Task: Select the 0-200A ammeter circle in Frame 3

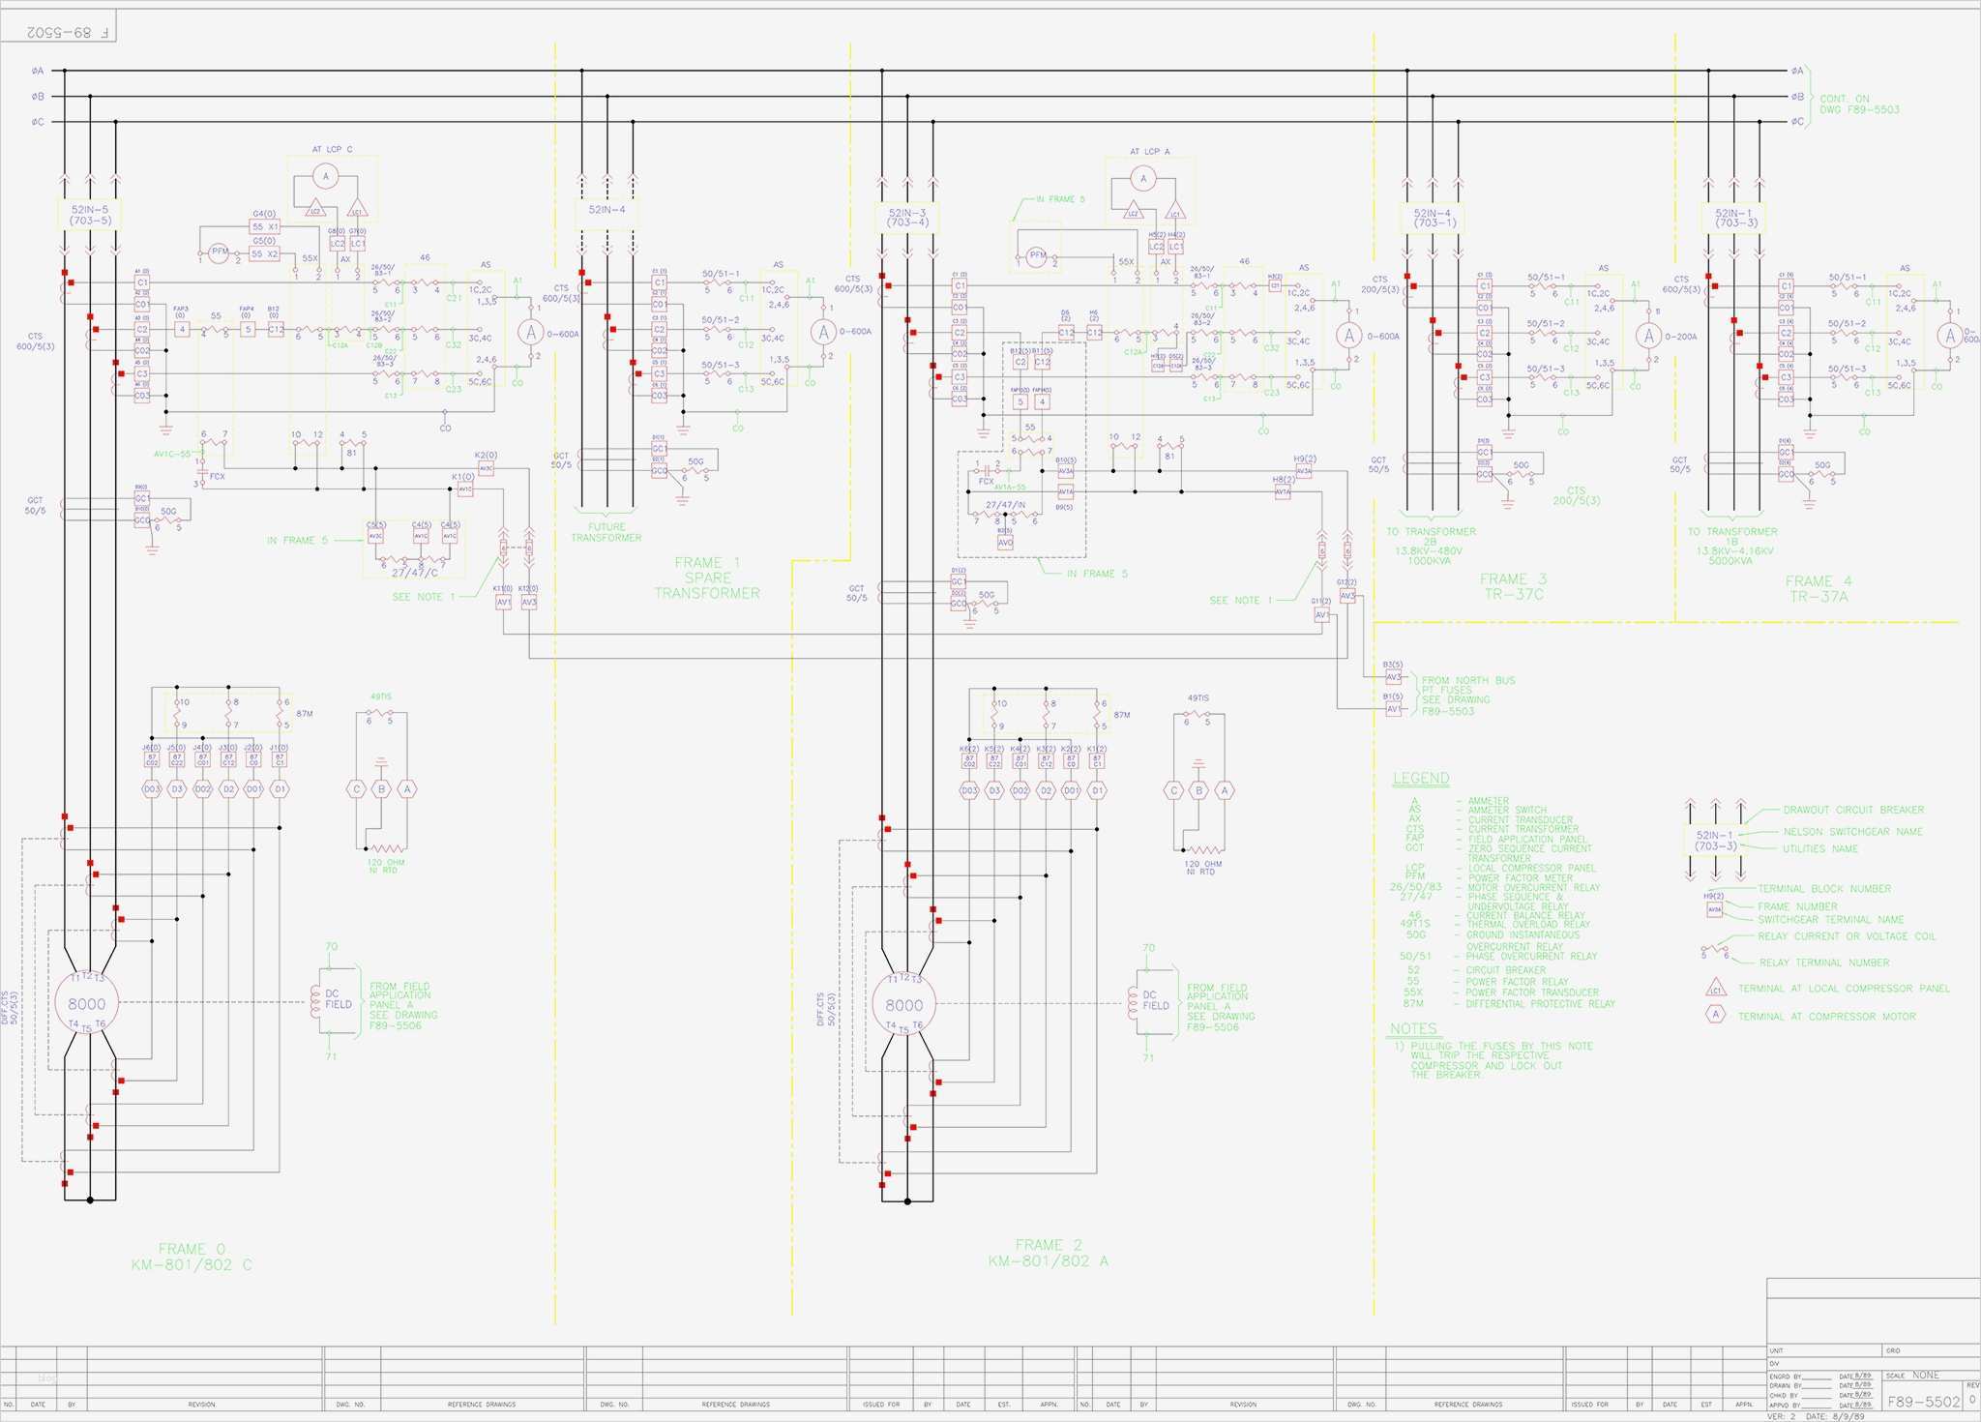Action: (x=1648, y=336)
